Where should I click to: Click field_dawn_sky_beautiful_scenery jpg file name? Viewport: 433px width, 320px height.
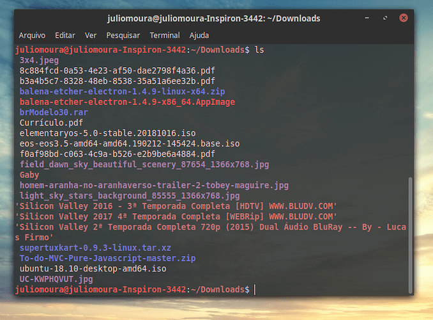pyautogui.click(x=144, y=164)
